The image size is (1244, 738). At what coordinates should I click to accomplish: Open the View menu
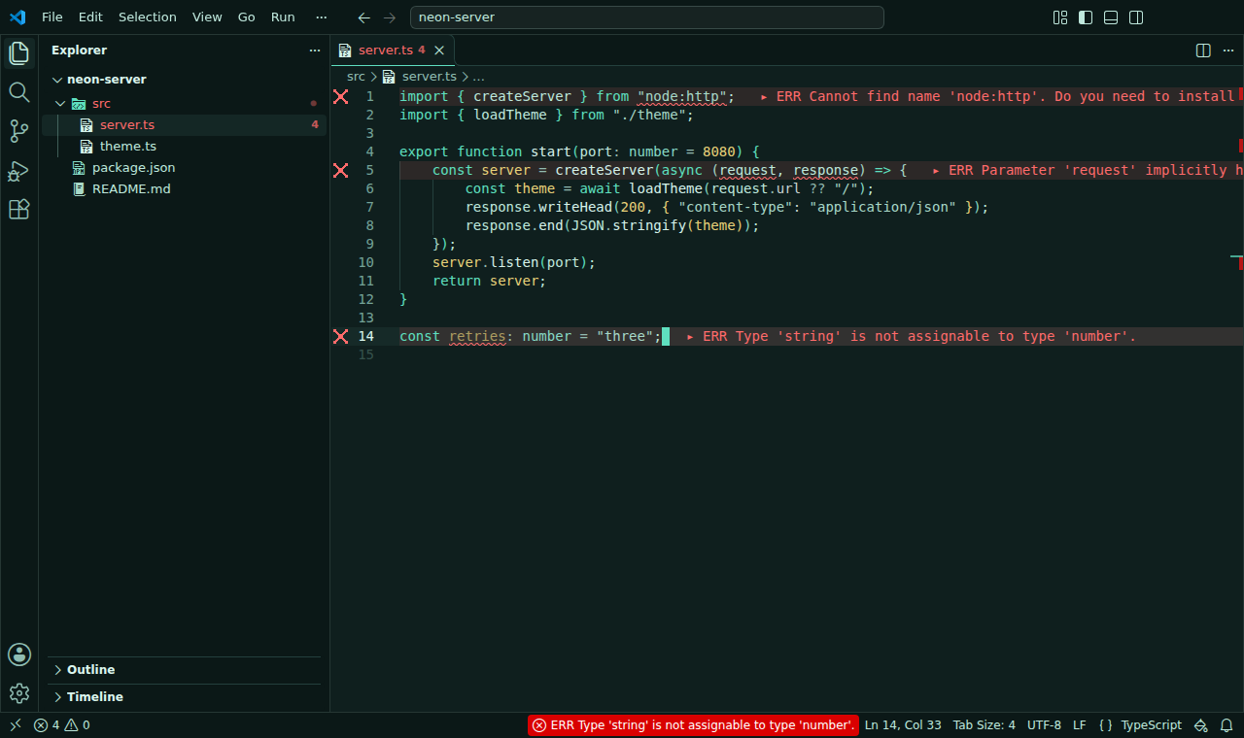(207, 17)
